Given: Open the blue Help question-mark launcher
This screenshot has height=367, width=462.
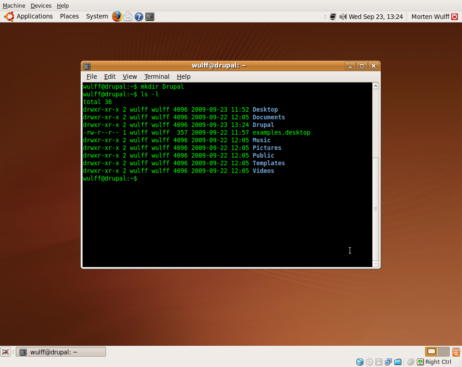Looking at the screenshot, I should (x=139, y=17).
